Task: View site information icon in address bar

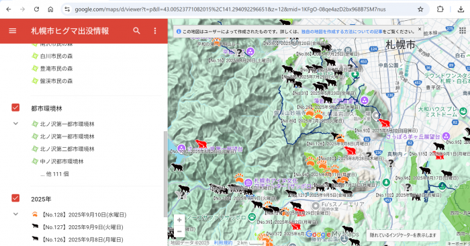Action: pos(67,9)
